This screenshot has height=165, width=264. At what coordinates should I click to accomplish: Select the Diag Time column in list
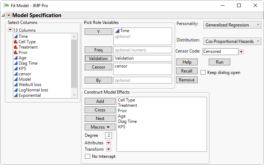28,63
